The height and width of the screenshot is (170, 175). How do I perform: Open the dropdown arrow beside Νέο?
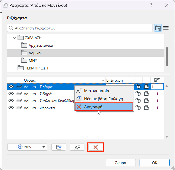click(44, 147)
